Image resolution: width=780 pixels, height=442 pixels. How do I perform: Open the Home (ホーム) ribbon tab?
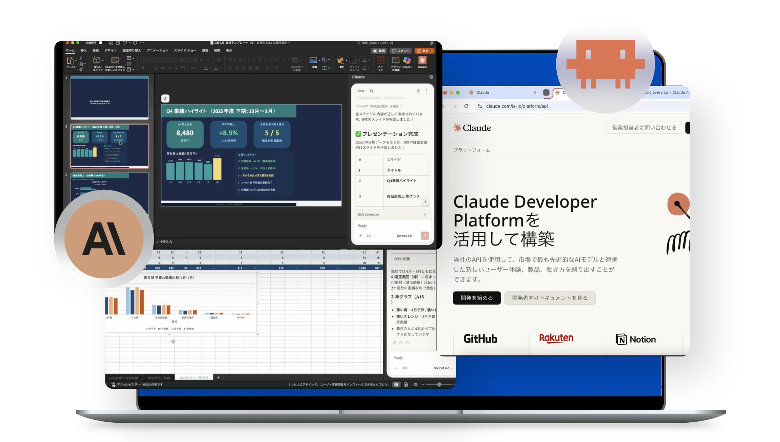[70, 50]
